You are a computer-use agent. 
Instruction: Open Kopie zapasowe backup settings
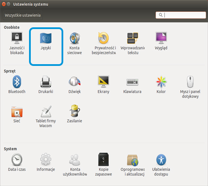coord(104,165)
